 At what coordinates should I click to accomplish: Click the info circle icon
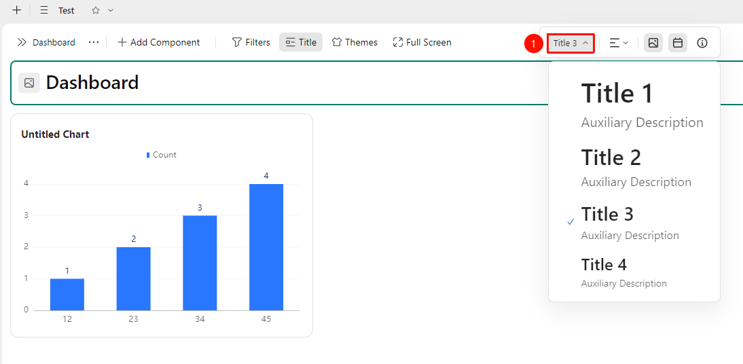702,43
